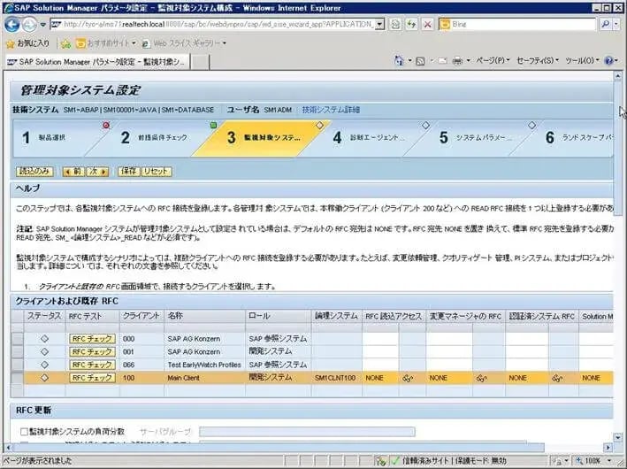Click RFC wizard icon next to RFC読込アクセス NONE
627x469 pixels.
[409, 378]
